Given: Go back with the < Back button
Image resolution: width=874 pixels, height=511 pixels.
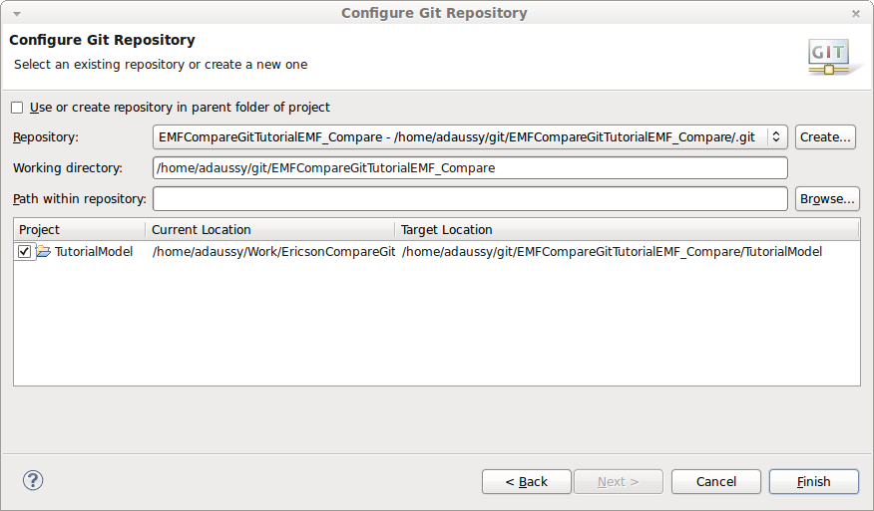Looking at the screenshot, I should tap(527, 482).
